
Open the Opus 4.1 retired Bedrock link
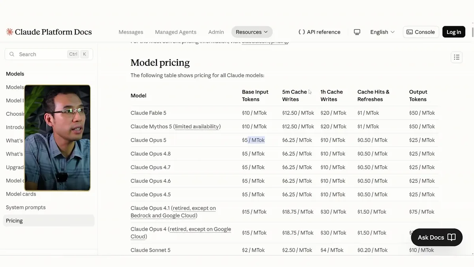[174, 212]
